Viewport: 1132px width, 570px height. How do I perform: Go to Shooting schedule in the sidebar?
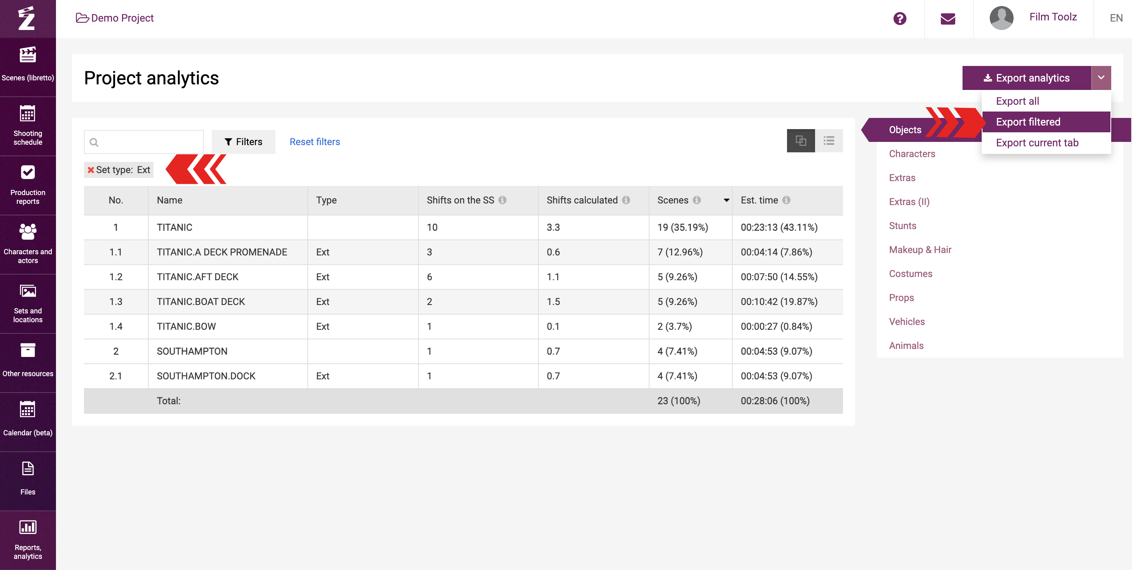(x=28, y=126)
